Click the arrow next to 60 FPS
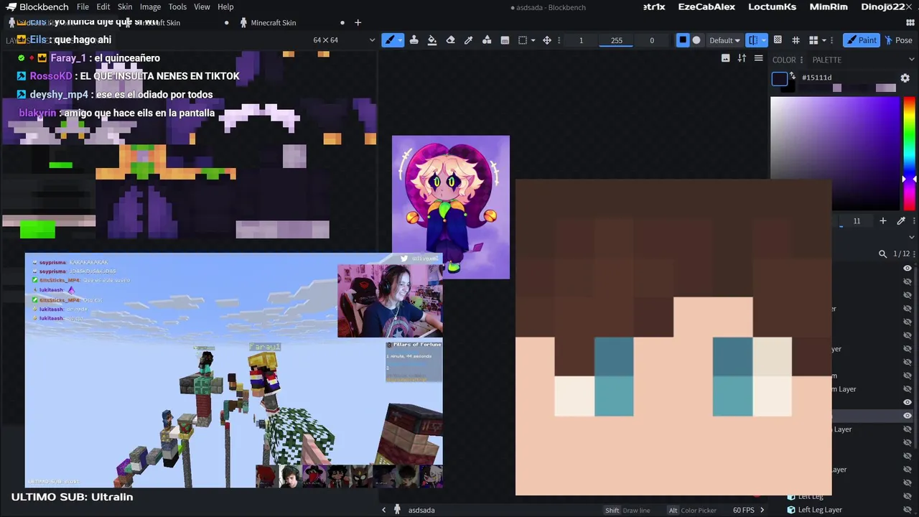 762,510
